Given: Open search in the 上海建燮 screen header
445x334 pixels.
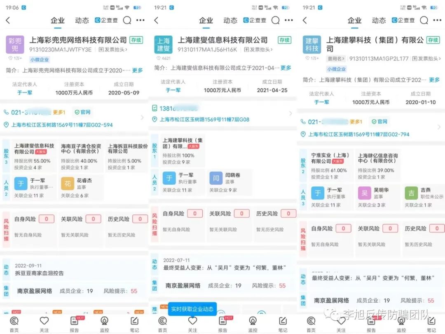Looking at the screenshot, I should click(x=276, y=20).
